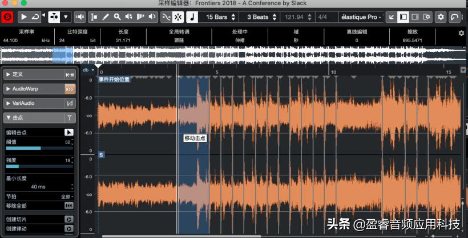Image resolution: width=468 pixels, height=238 pixels.
Task: Click the VariAudio section icon button
Action: [x=70, y=103]
